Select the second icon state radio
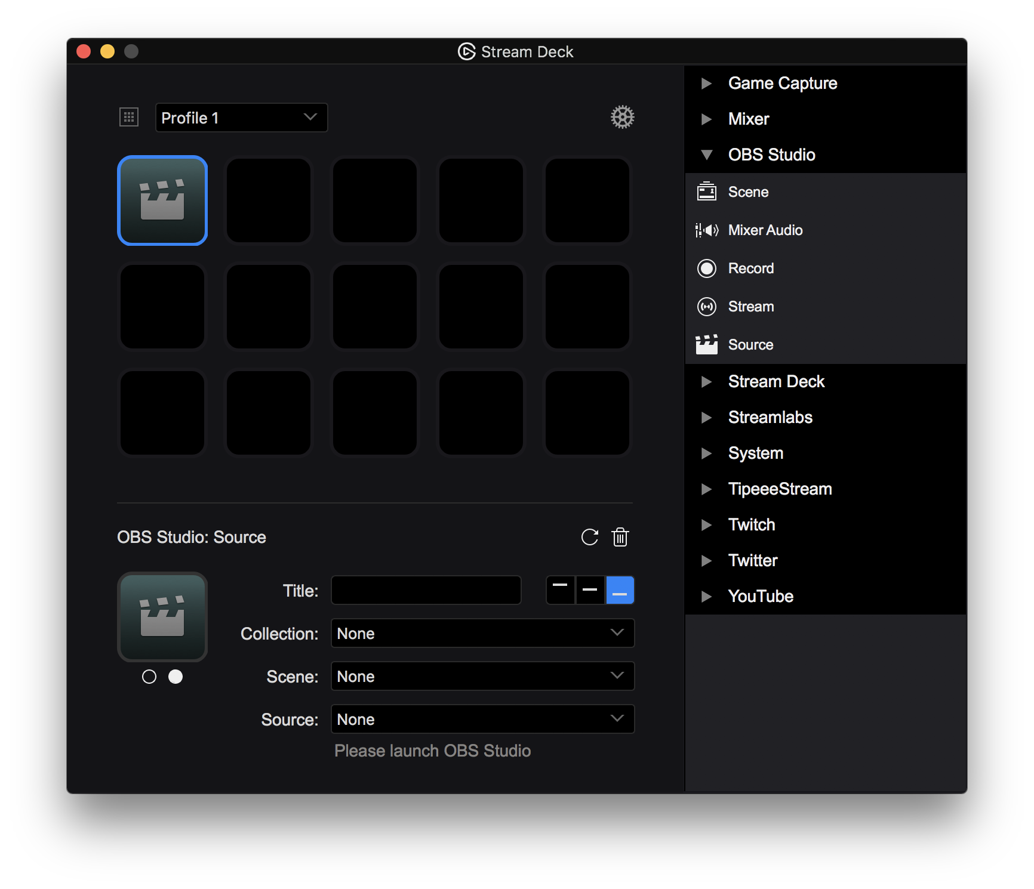 coord(176,677)
